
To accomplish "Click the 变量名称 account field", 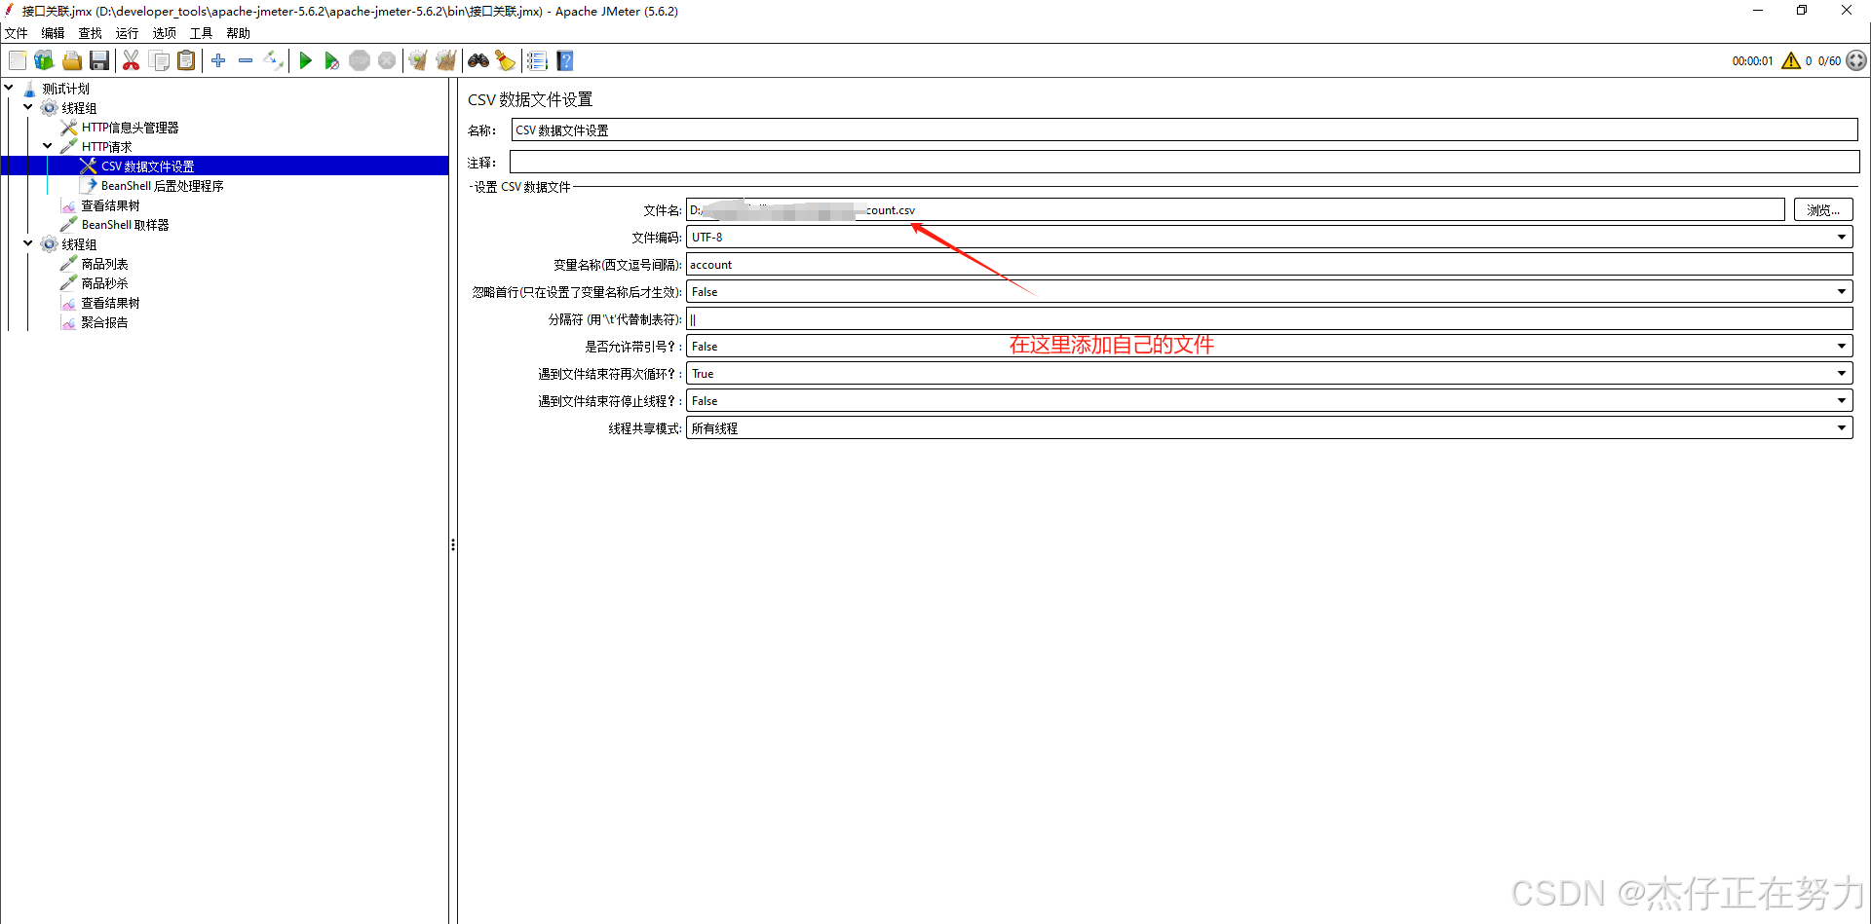I will click(x=1269, y=265).
